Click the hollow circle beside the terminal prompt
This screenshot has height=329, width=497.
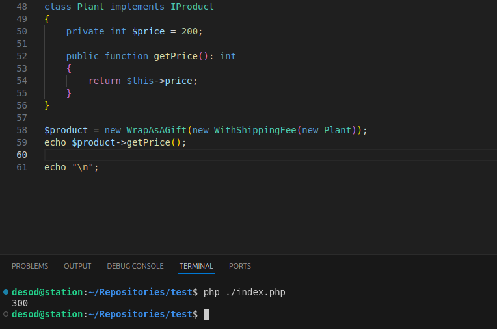click(x=6, y=314)
